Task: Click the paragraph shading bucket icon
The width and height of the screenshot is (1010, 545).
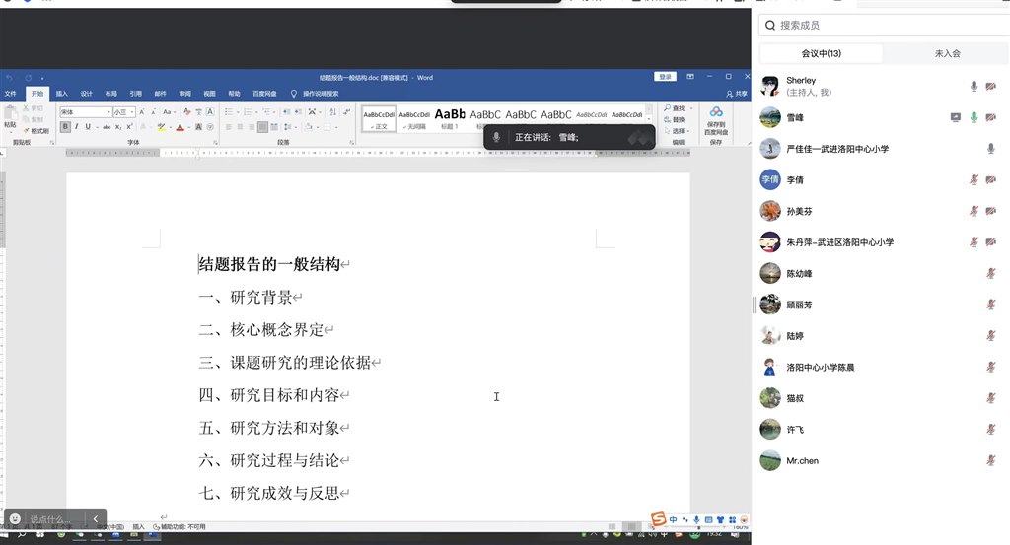Action: click(x=309, y=127)
